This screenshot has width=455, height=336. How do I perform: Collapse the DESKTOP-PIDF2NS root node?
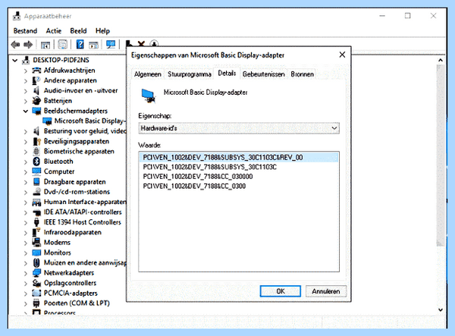pos(15,61)
